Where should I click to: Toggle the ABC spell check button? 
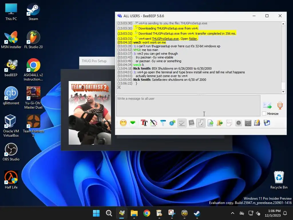(182, 123)
